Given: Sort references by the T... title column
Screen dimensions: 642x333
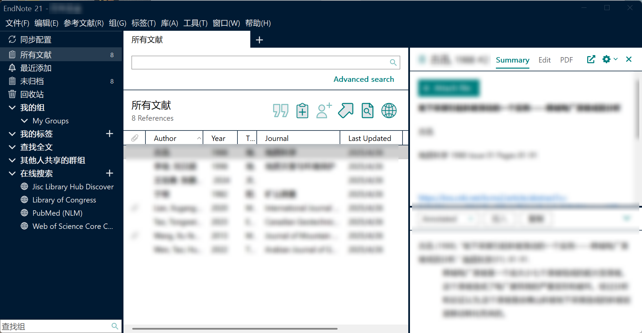Looking at the screenshot, I should (247, 138).
